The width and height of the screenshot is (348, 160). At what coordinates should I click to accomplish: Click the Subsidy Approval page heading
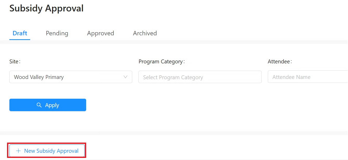coord(47,8)
